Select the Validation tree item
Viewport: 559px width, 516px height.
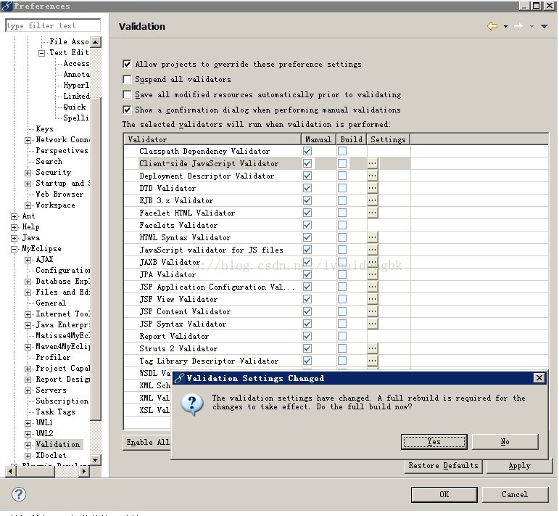pos(58,444)
